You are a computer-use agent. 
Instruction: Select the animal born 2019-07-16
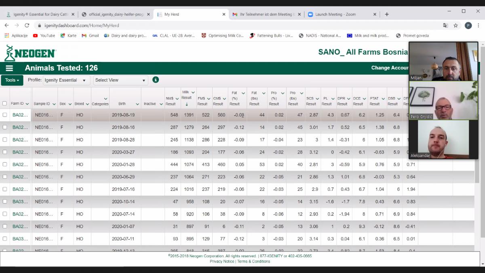[x=5, y=189]
